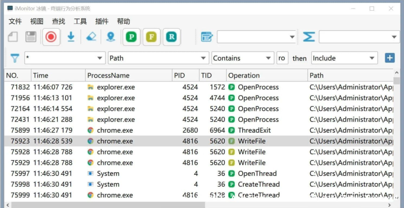
Task: Click the blue funnel filter icon
Action: tap(15, 58)
